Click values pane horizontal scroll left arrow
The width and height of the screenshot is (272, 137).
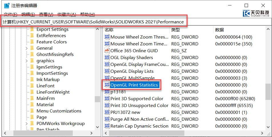coord(106,133)
